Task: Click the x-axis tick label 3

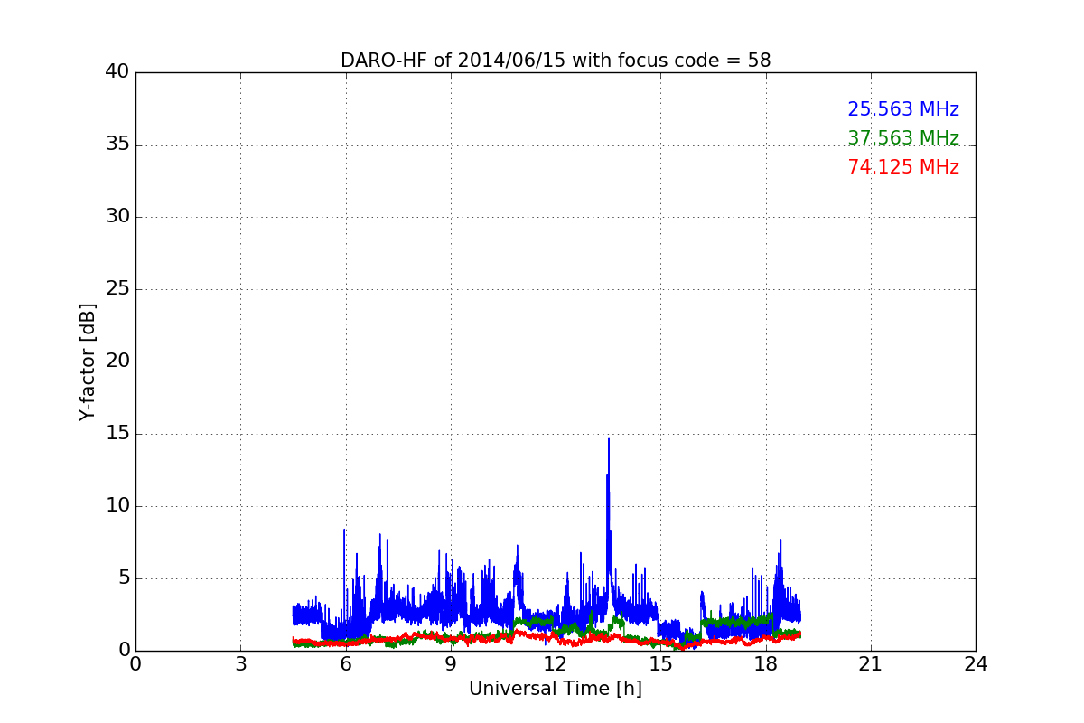Action: [x=240, y=664]
